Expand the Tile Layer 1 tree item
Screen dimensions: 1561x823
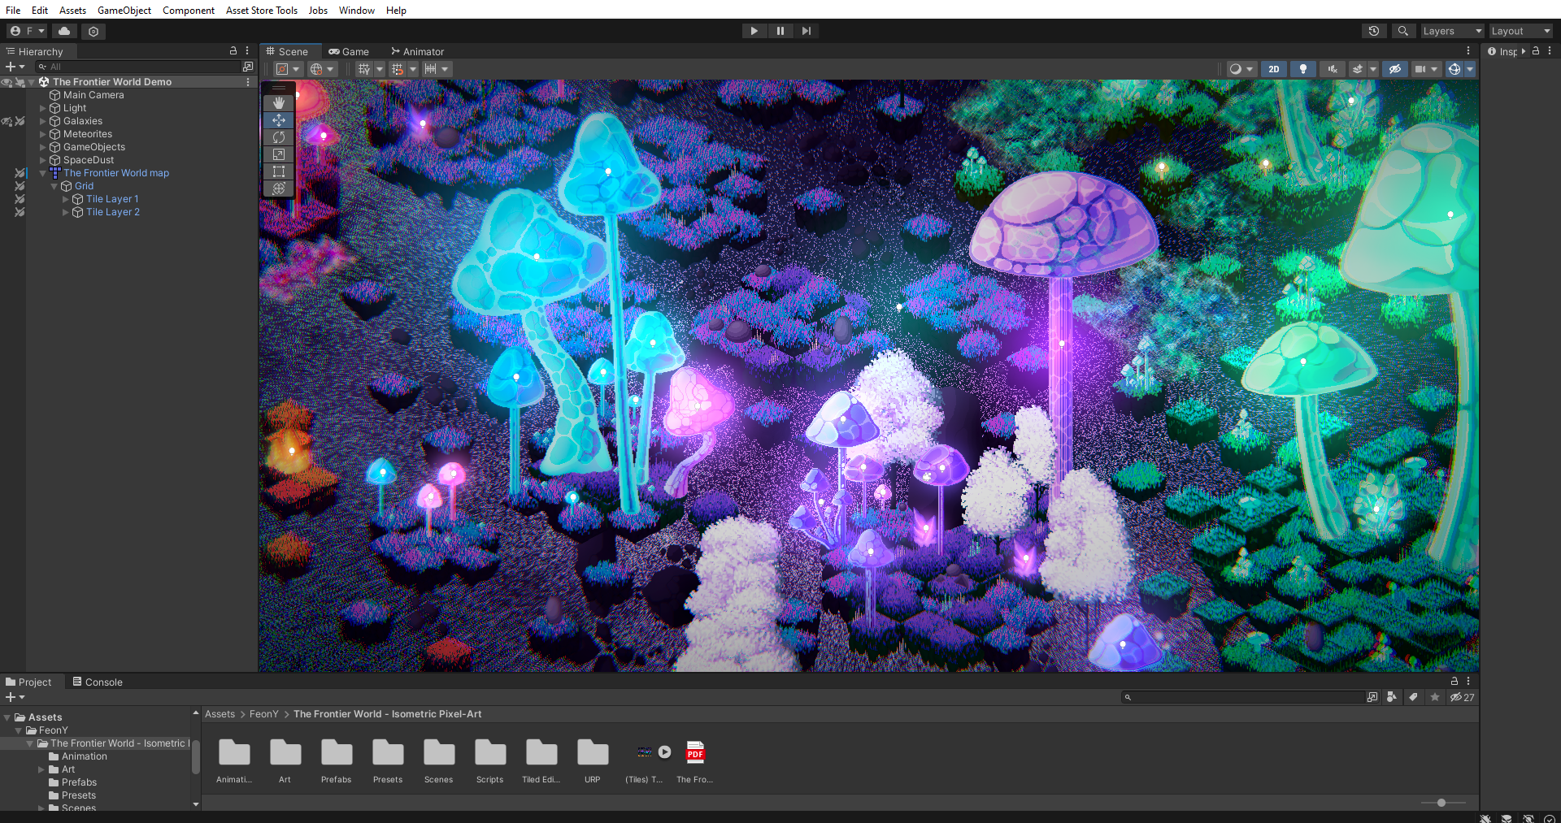coord(66,199)
